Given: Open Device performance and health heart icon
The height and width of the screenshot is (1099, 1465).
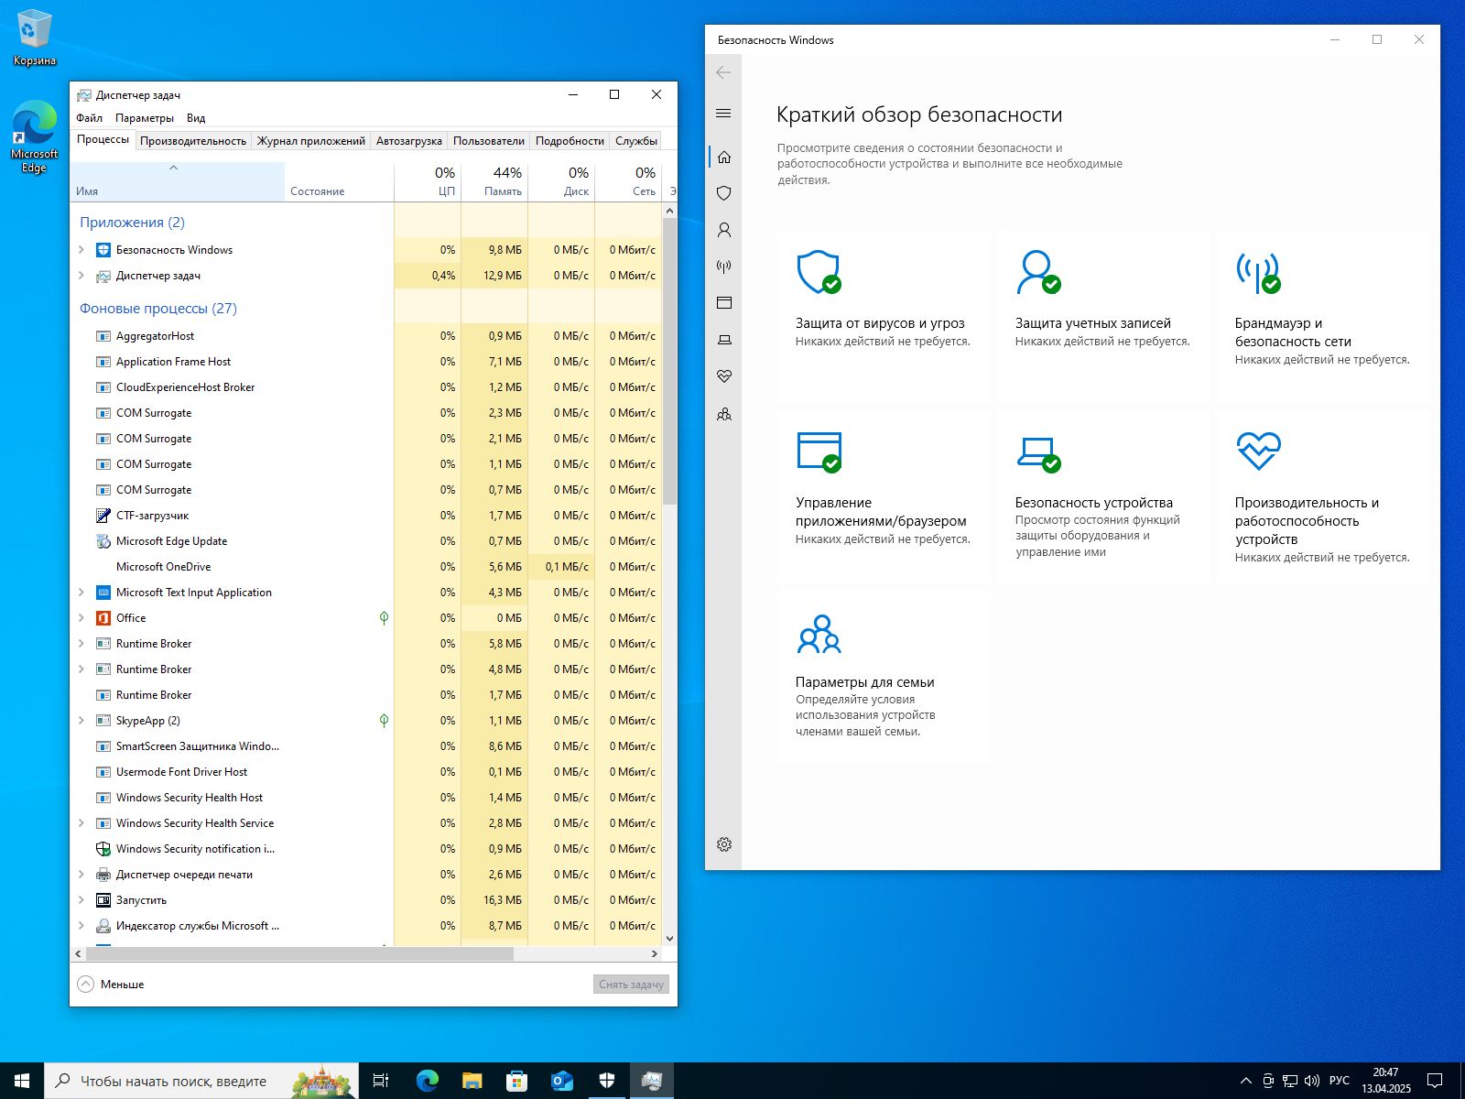Looking at the screenshot, I should coord(724,376).
